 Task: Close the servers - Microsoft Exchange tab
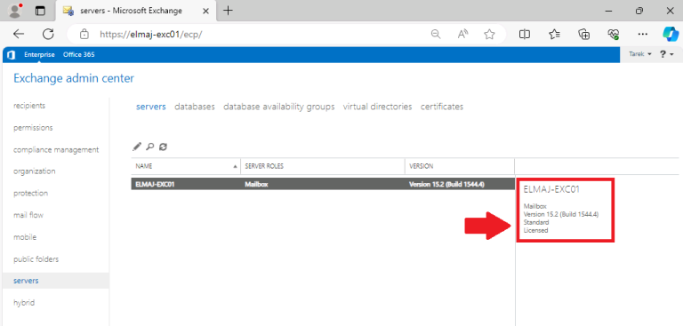pyautogui.click(x=206, y=12)
